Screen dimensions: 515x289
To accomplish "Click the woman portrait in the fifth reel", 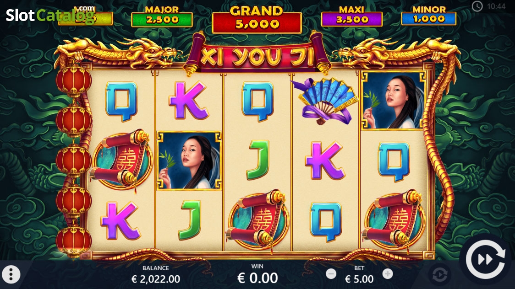I will (x=393, y=101).
